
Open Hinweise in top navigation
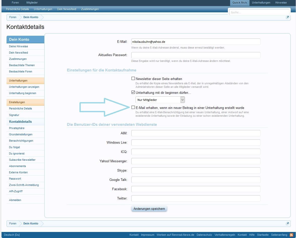coord(281,3)
